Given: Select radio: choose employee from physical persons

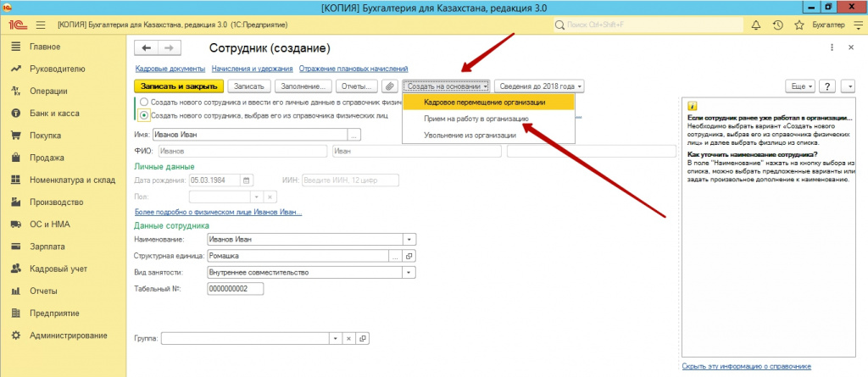Looking at the screenshot, I should (144, 116).
